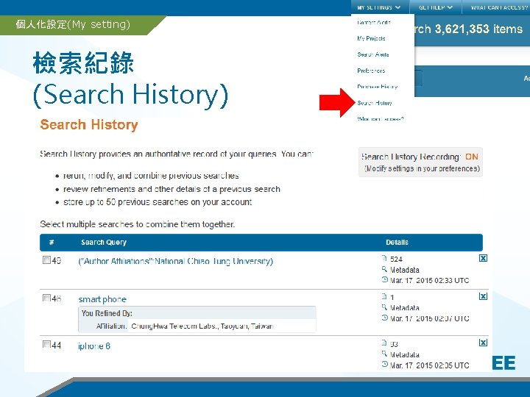Image resolution: width=530 pixels, height=397 pixels.
Task: Open WHAT CAN I ACCESS? in top bar
Action: click(499, 7)
